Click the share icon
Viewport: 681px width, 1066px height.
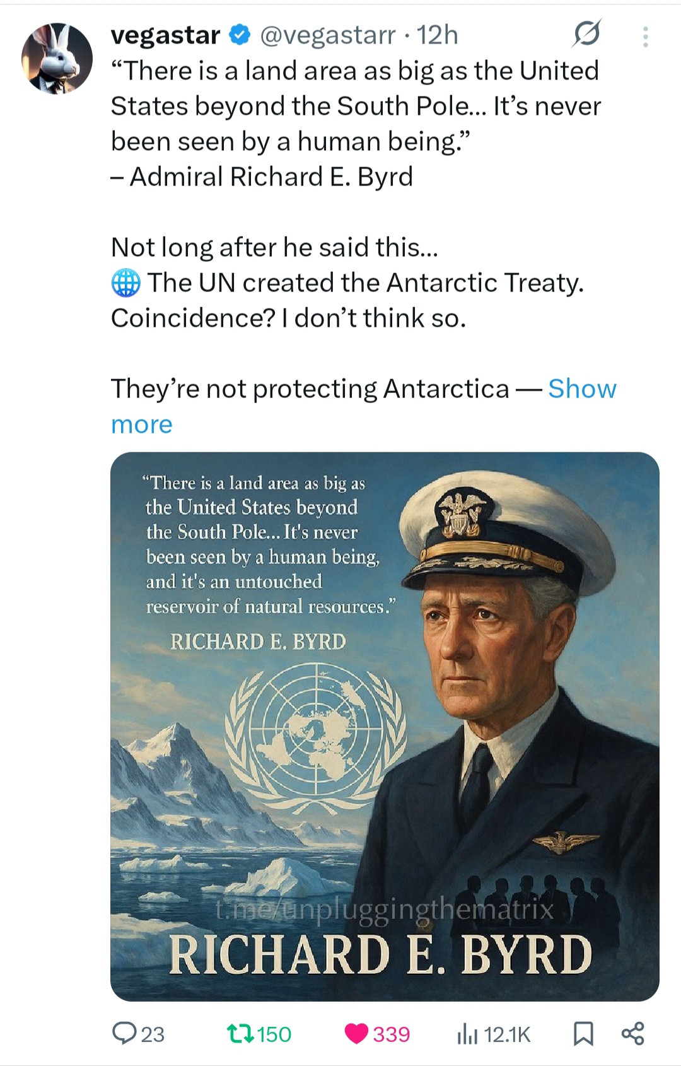click(x=632, y=1033)
